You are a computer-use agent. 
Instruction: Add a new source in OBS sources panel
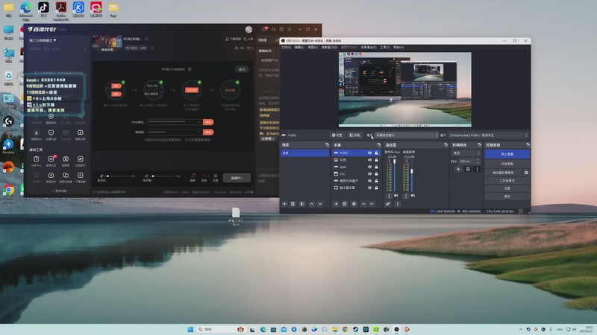[336, 204]
